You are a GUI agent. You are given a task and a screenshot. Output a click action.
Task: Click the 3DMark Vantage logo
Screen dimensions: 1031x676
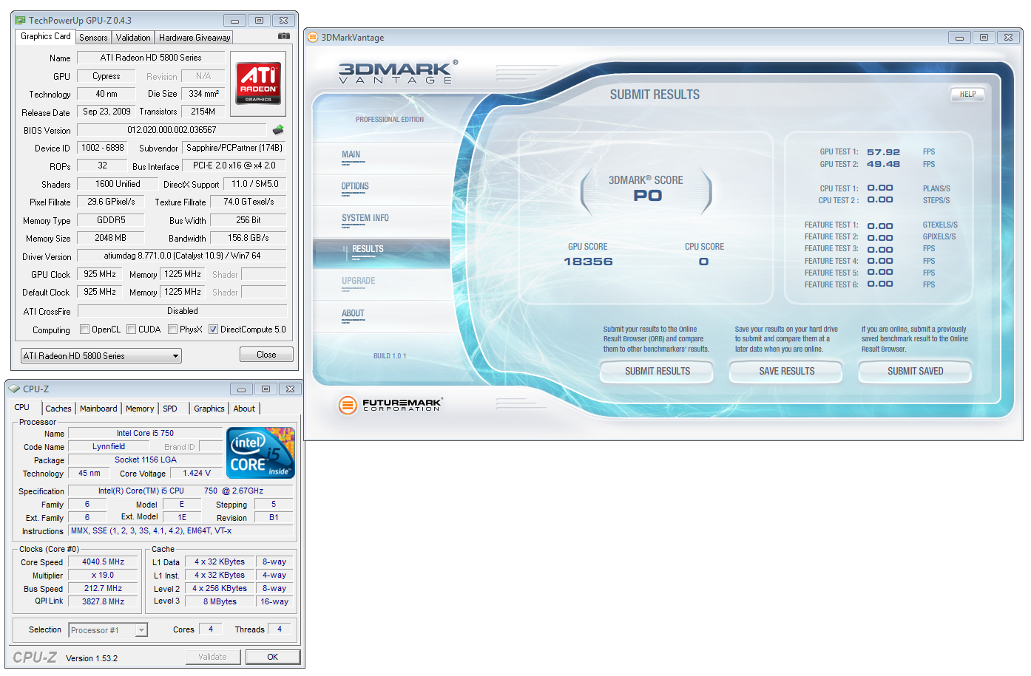coord(397,72)
